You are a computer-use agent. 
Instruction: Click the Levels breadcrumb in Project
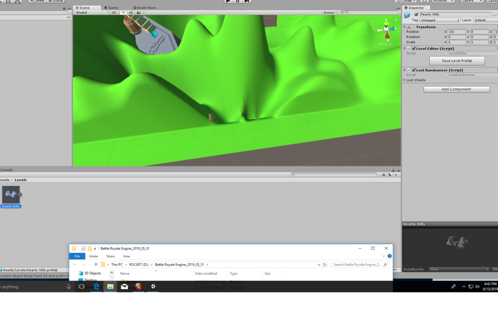pyautogui.click(x=21, y=180)
